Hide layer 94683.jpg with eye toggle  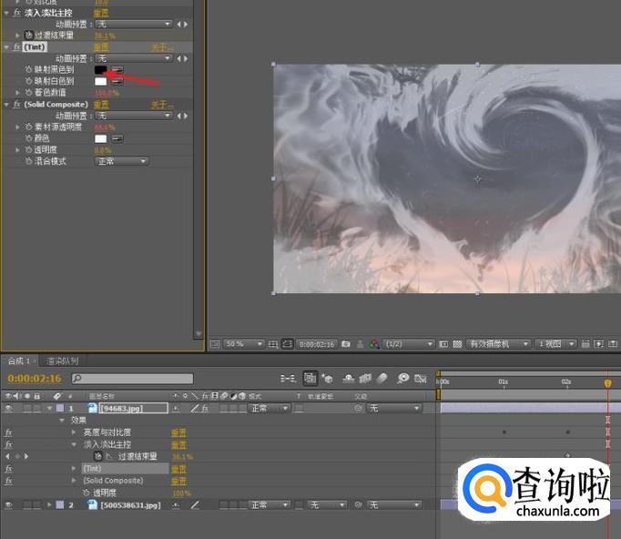coord(9,409)
